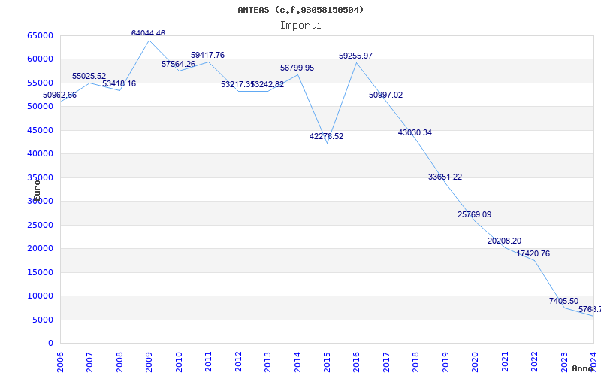Click the y-axis tick 20000
Image resolution: width=601 pixels, height=376 pixels.
point(41,248)
